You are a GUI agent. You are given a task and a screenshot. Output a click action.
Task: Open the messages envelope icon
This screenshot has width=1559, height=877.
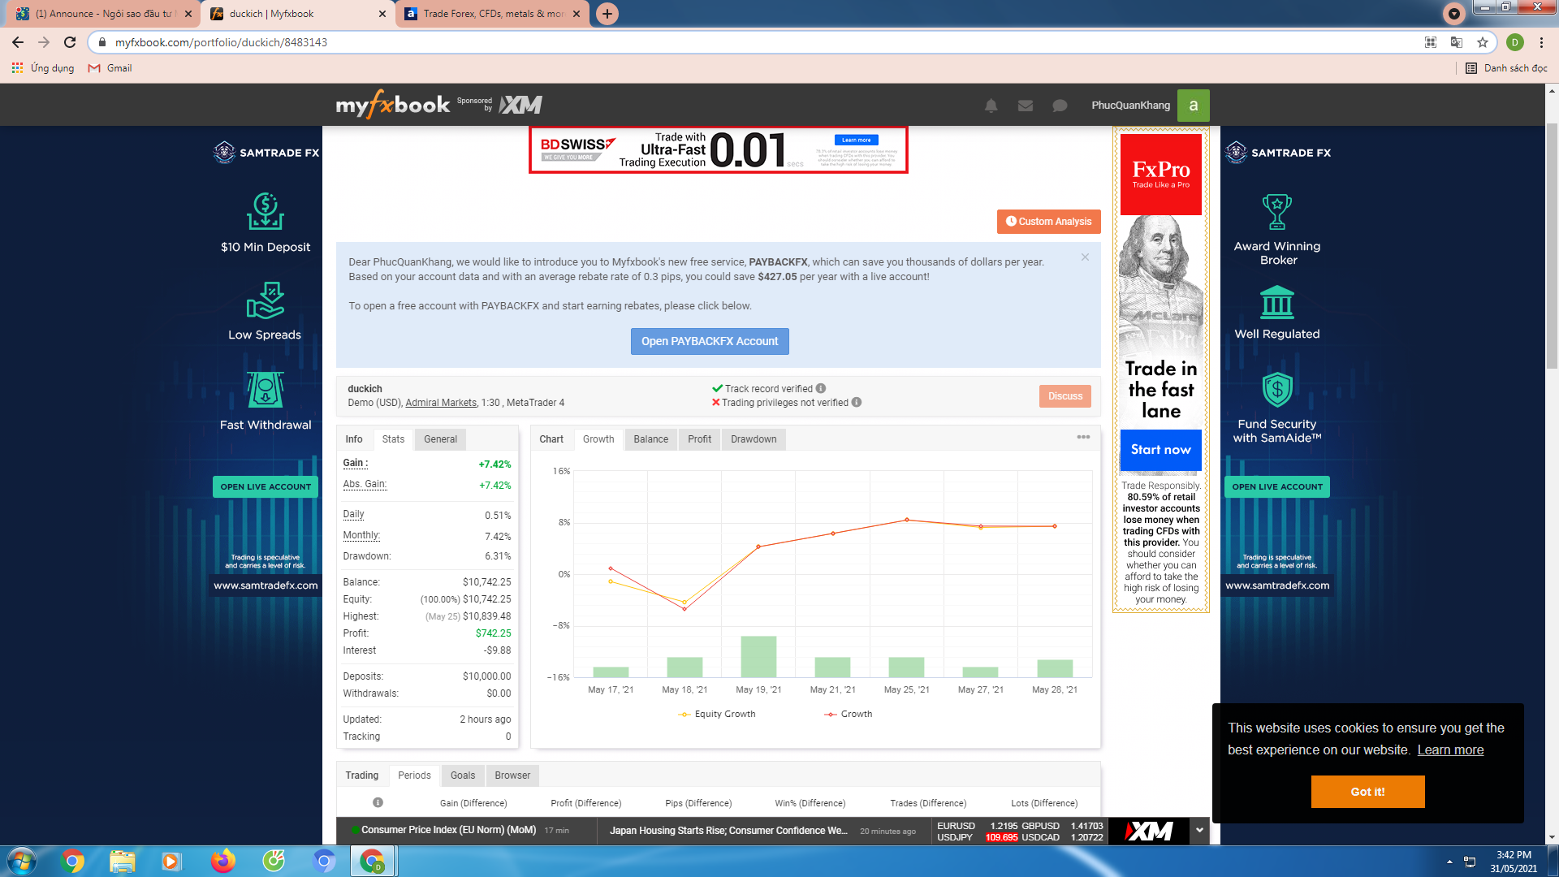tap(1026, 106)
